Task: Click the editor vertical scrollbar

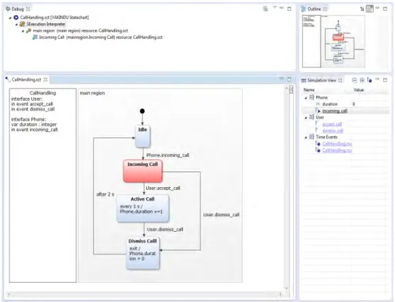Action: [x=286, y=188]
